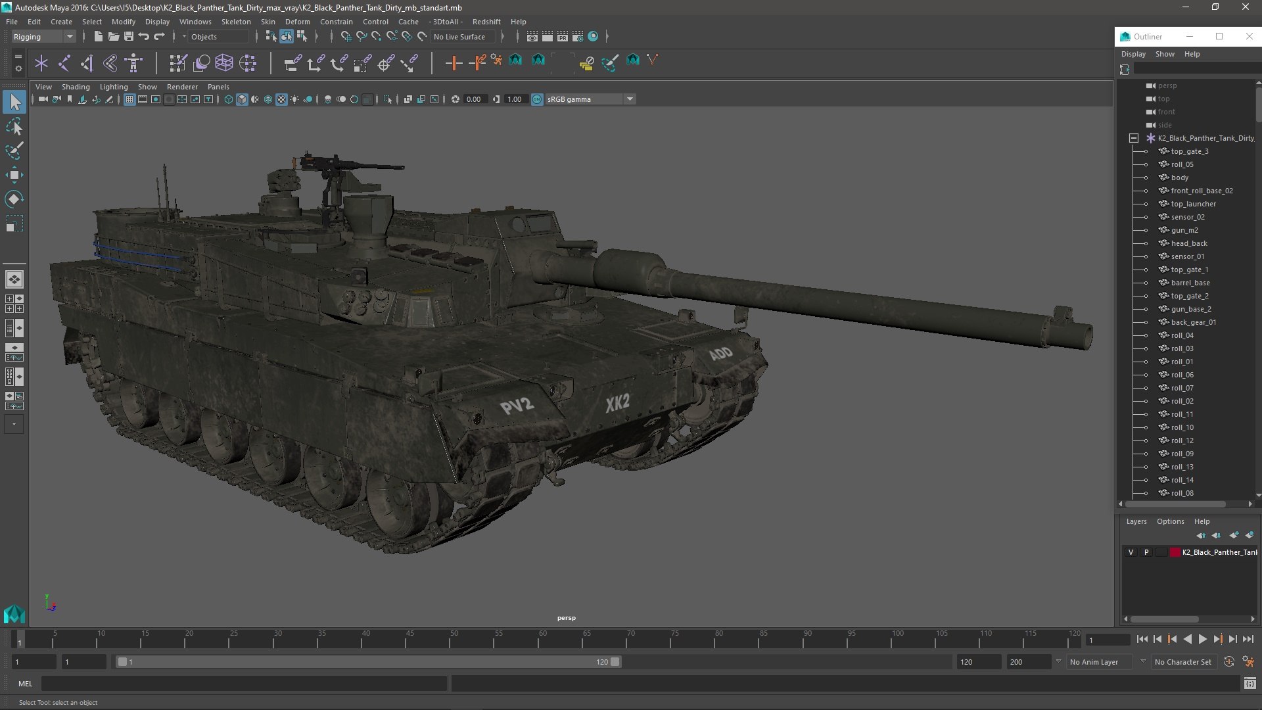Open the IPR render icon
Screen dimensions: 1262x710
(x=563, y=37)
